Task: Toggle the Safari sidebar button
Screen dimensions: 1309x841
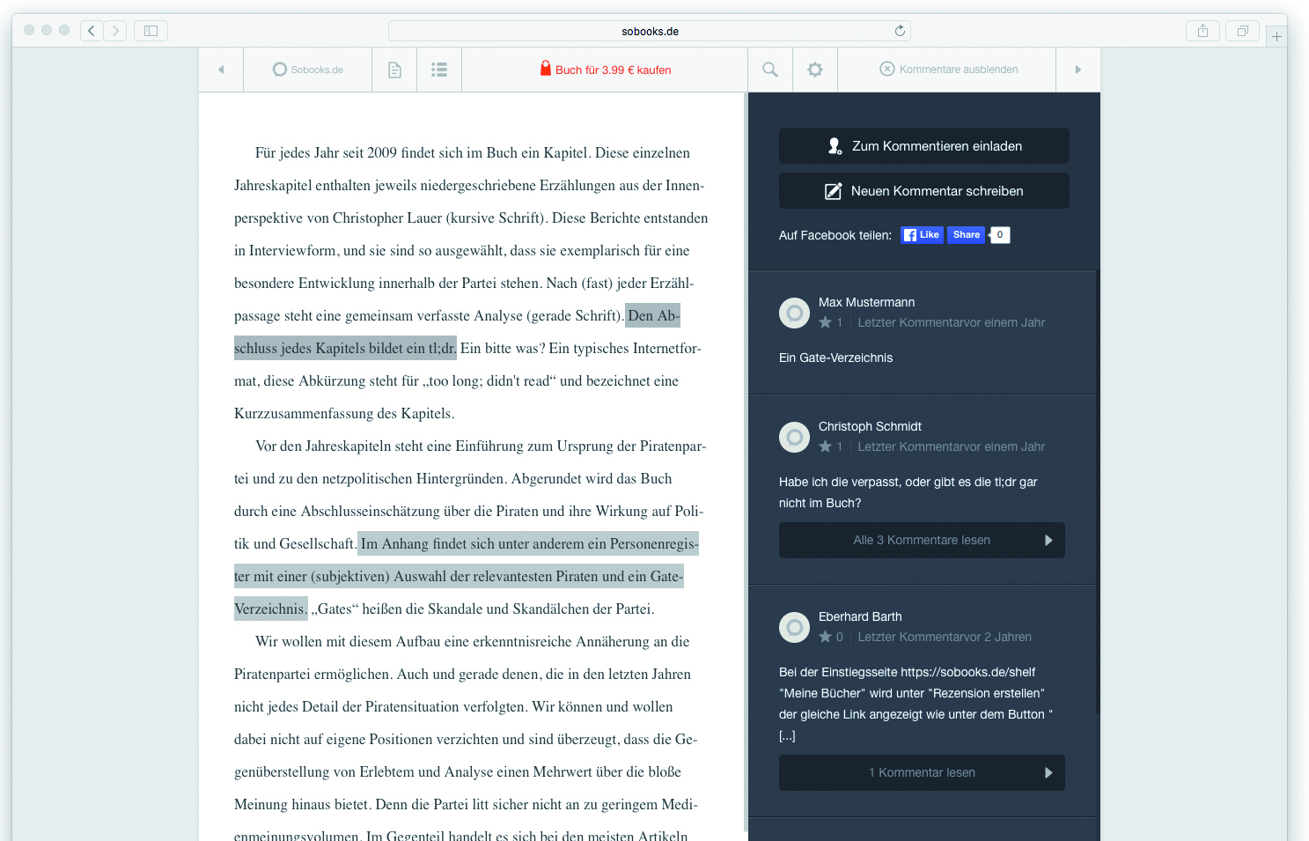Action: tap(151, 31)
